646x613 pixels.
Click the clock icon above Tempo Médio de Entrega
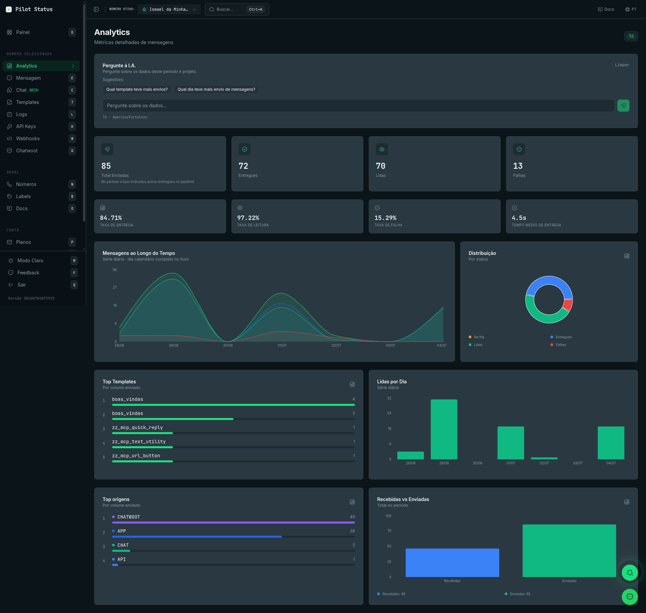pos(514,208)
